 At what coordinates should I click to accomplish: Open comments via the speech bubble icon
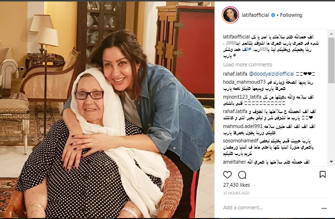coord(242,175)
